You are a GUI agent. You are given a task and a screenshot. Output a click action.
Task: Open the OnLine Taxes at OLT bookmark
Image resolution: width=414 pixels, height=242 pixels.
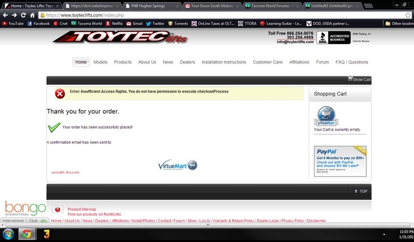(x=213, y=23)
